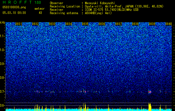Viewport: 175px width, 111px height.
Task: Click the Ogata-vill. Akita-Pref. JAPAN location text
Action: [x=124, y=6]
